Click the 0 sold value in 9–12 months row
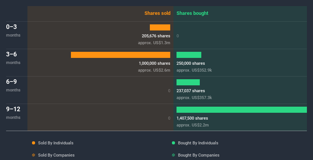This screenshot has height=160, width=313. pyautogui.click(x=169, y=118)
